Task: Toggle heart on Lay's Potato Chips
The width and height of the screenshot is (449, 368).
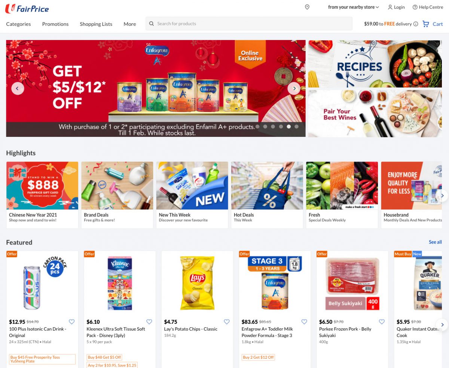Action: (x=227, y=322)
